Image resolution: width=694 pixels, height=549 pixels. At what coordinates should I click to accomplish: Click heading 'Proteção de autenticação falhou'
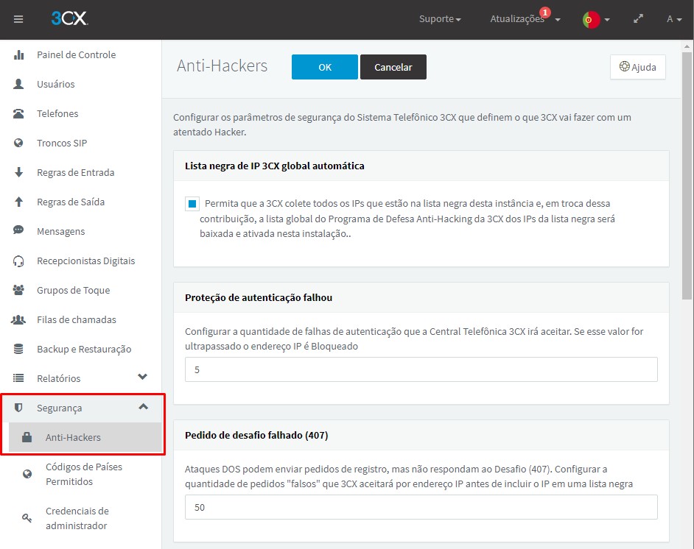(259, 297)
